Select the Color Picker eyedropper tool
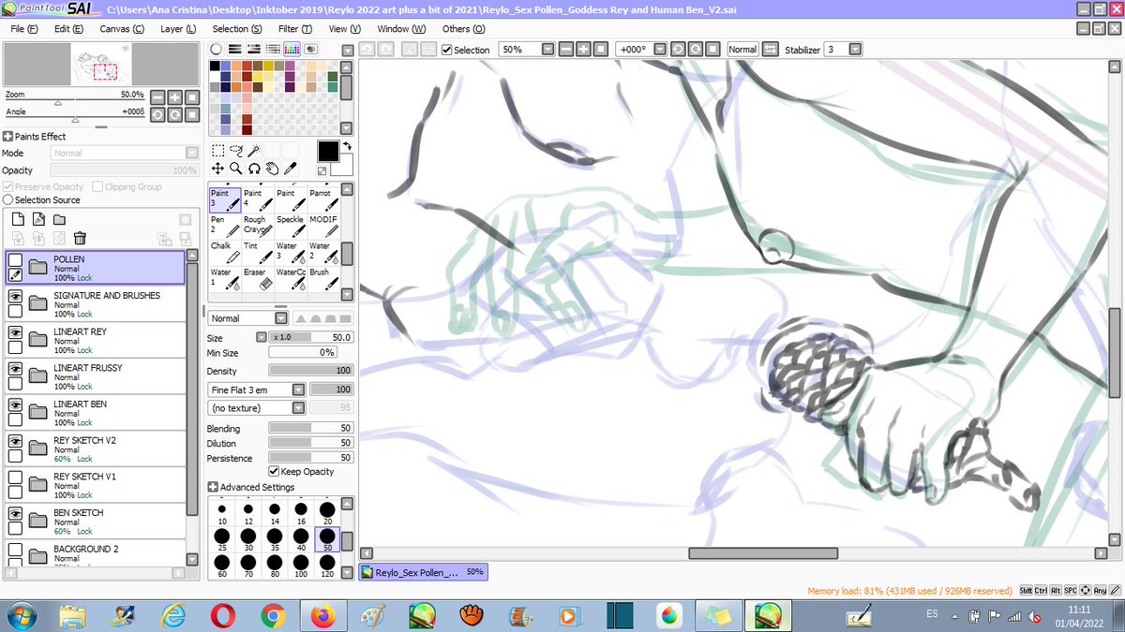Viewport: 1125px width, 632px height. [x=291, y=169]
